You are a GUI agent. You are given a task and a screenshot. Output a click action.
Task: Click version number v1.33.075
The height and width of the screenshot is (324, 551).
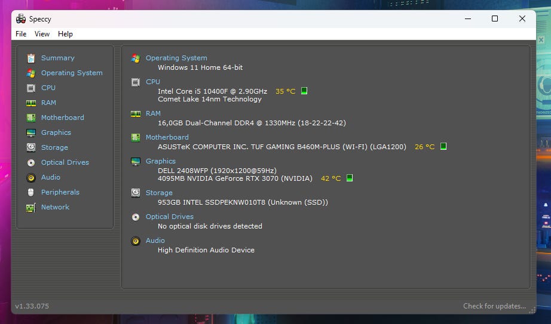click(32, 306)
